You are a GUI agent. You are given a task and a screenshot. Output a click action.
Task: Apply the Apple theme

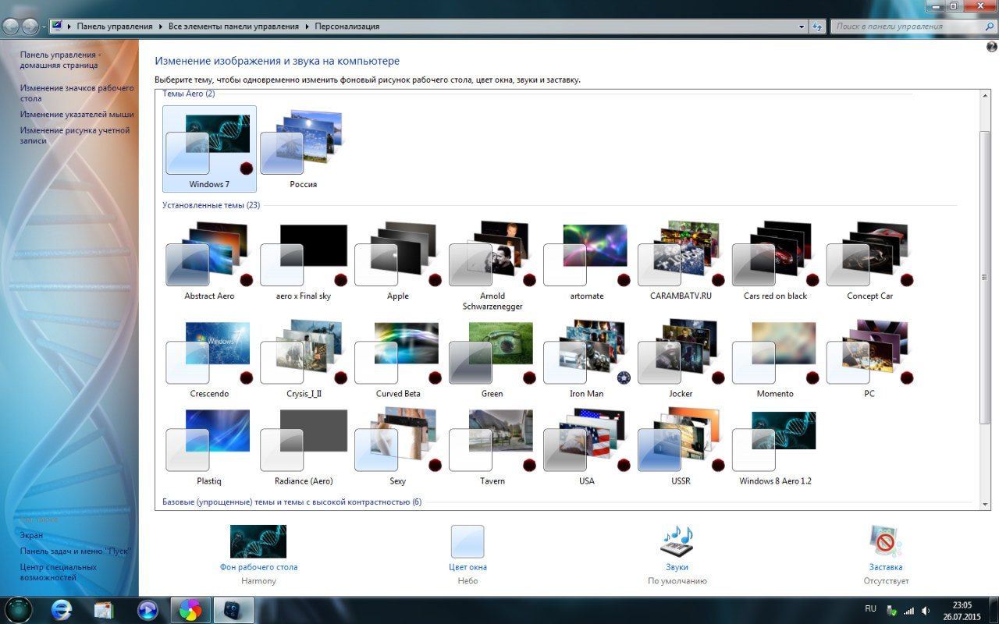pos(398,261)
